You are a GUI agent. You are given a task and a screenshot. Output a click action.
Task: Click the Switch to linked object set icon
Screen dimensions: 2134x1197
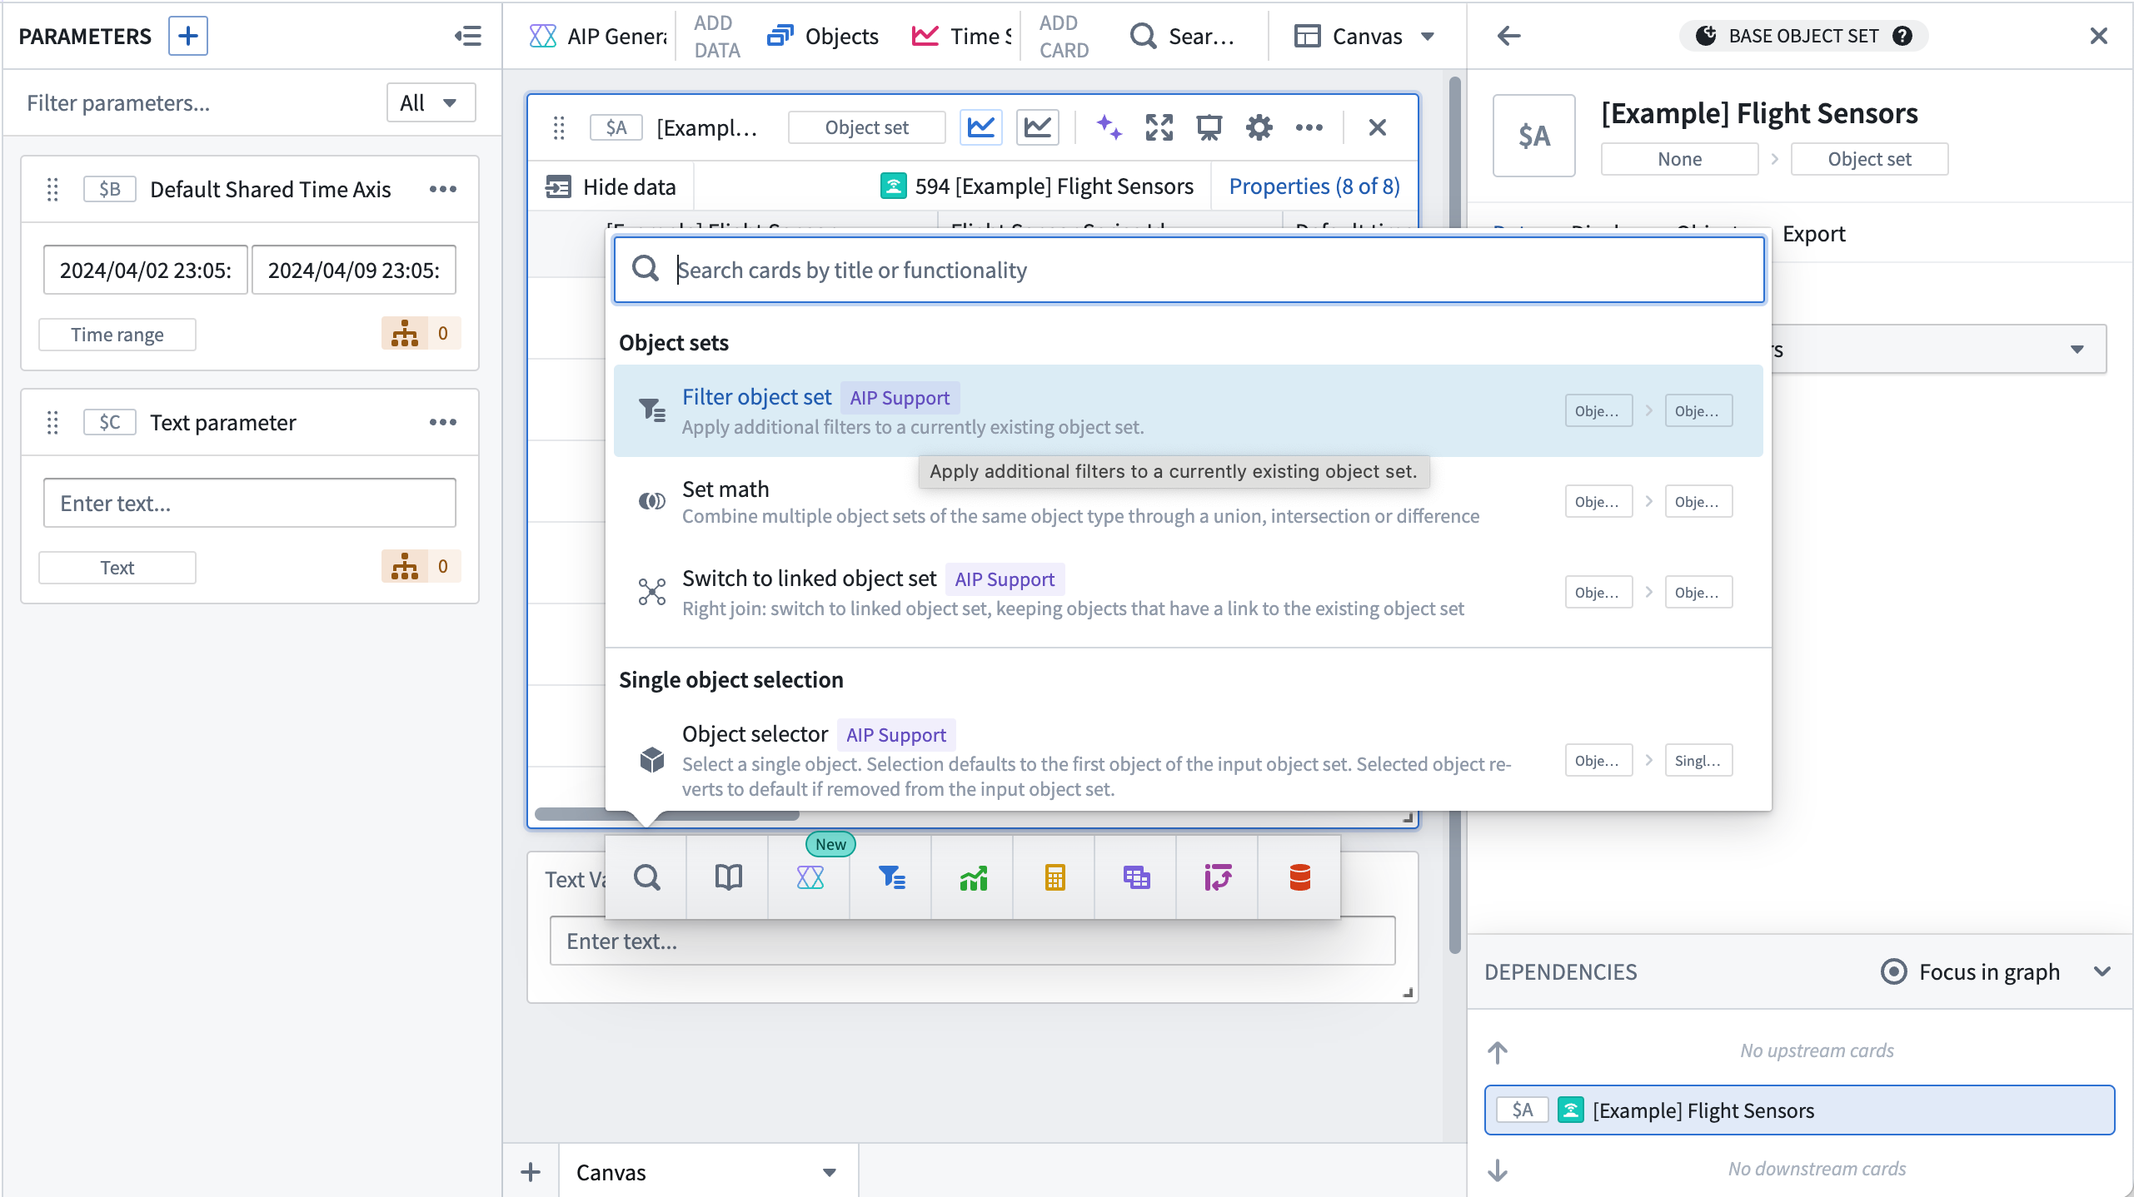click(651, 592)
